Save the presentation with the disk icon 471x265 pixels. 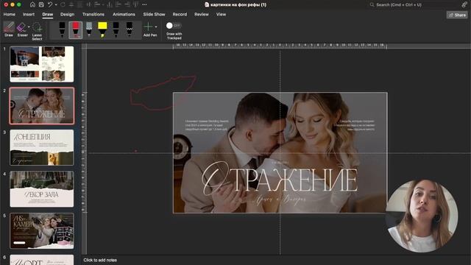tap(41, 4)
